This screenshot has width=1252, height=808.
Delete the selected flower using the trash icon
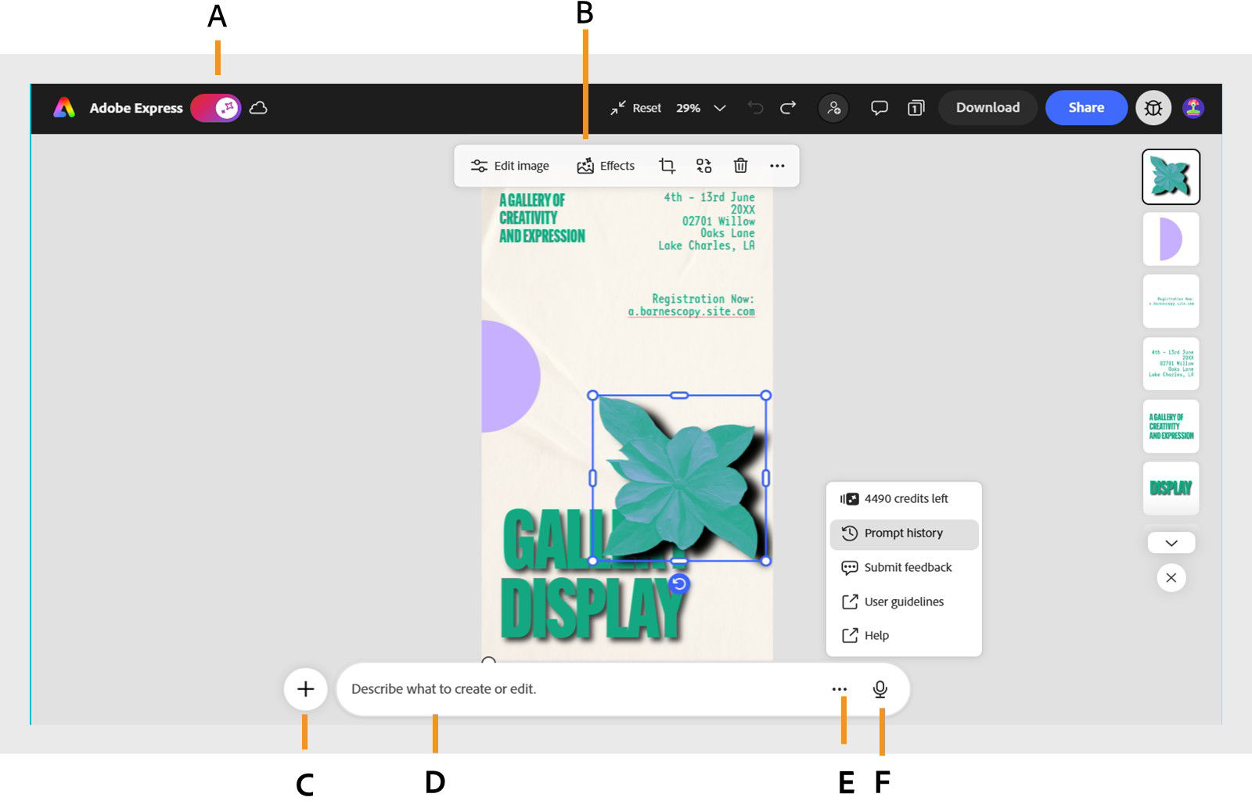coord(740,165)
